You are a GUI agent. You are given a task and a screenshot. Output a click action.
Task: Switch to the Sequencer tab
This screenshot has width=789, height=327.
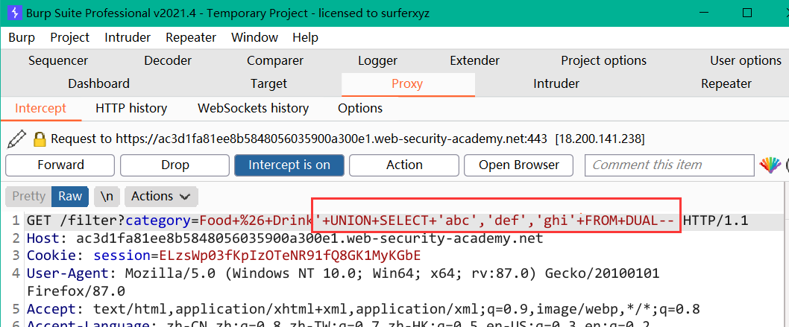(58, 61)
